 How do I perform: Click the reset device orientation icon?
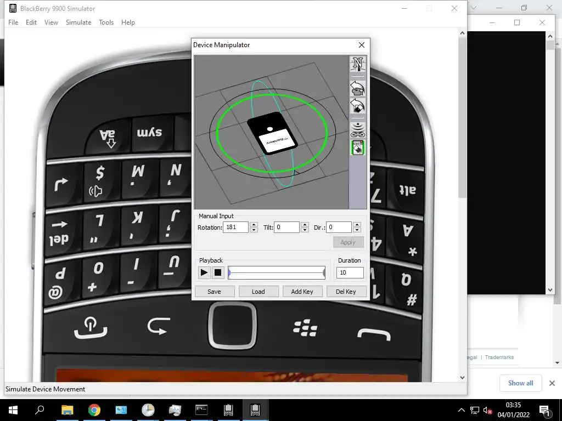click(x=357, y=106)
